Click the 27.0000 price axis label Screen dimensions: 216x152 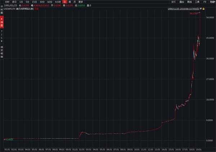click(210, 79)
